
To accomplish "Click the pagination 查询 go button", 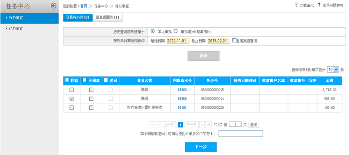I will [x=253, y=125].
